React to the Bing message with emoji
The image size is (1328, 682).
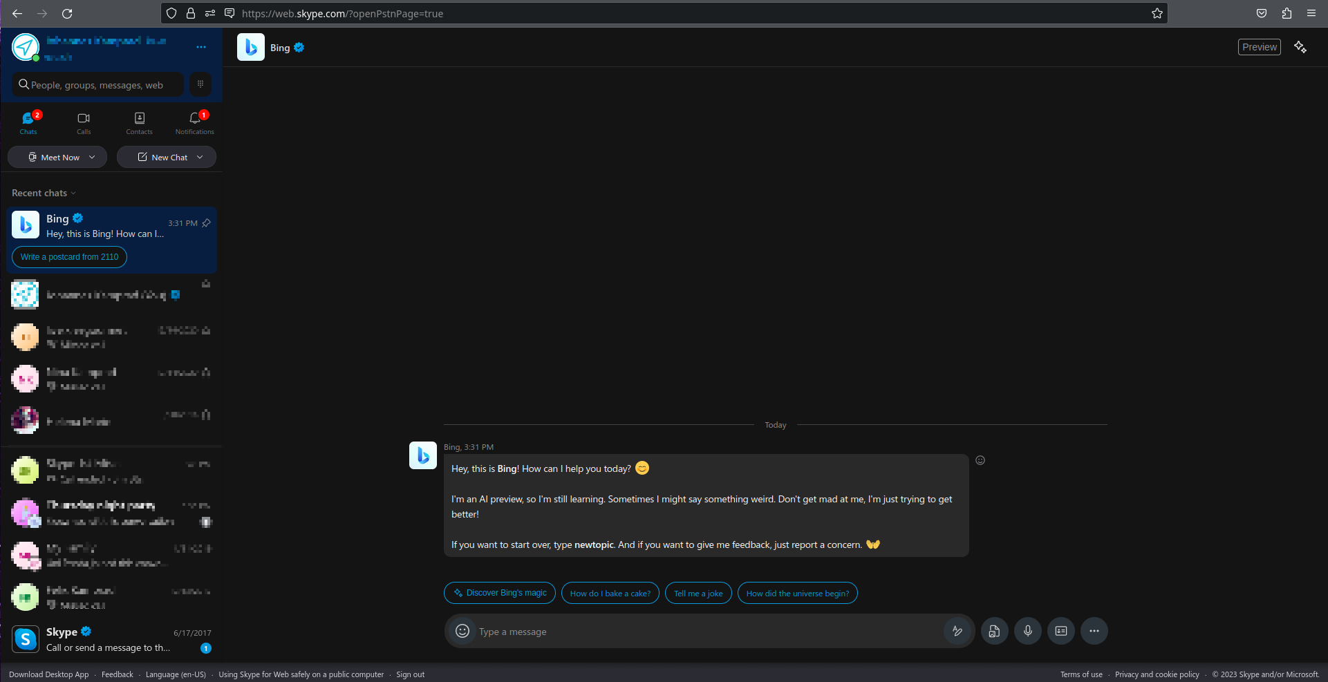[980, 460]
